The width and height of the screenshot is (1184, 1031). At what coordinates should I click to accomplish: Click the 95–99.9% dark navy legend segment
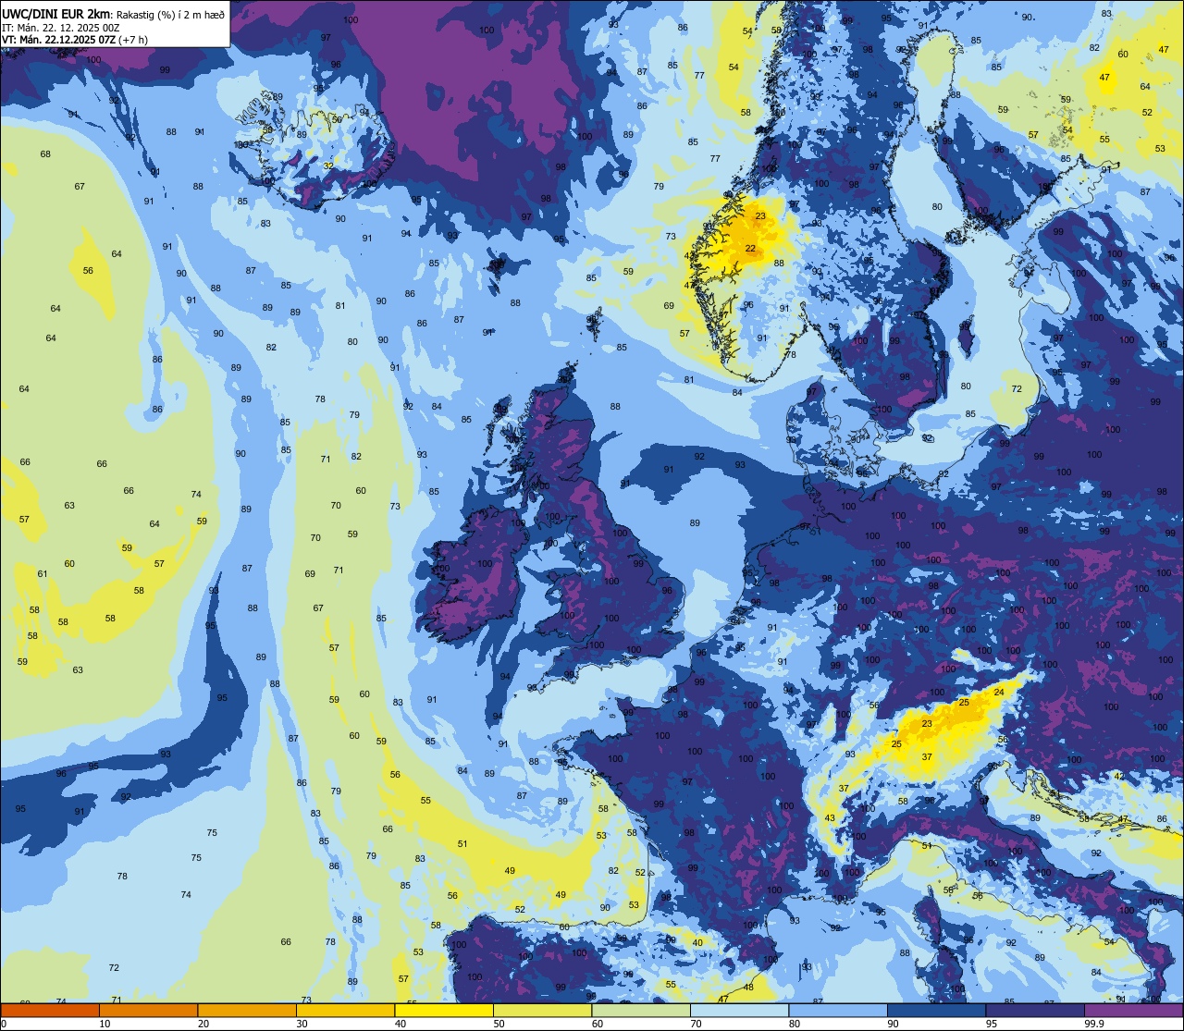[1035, 1010]
